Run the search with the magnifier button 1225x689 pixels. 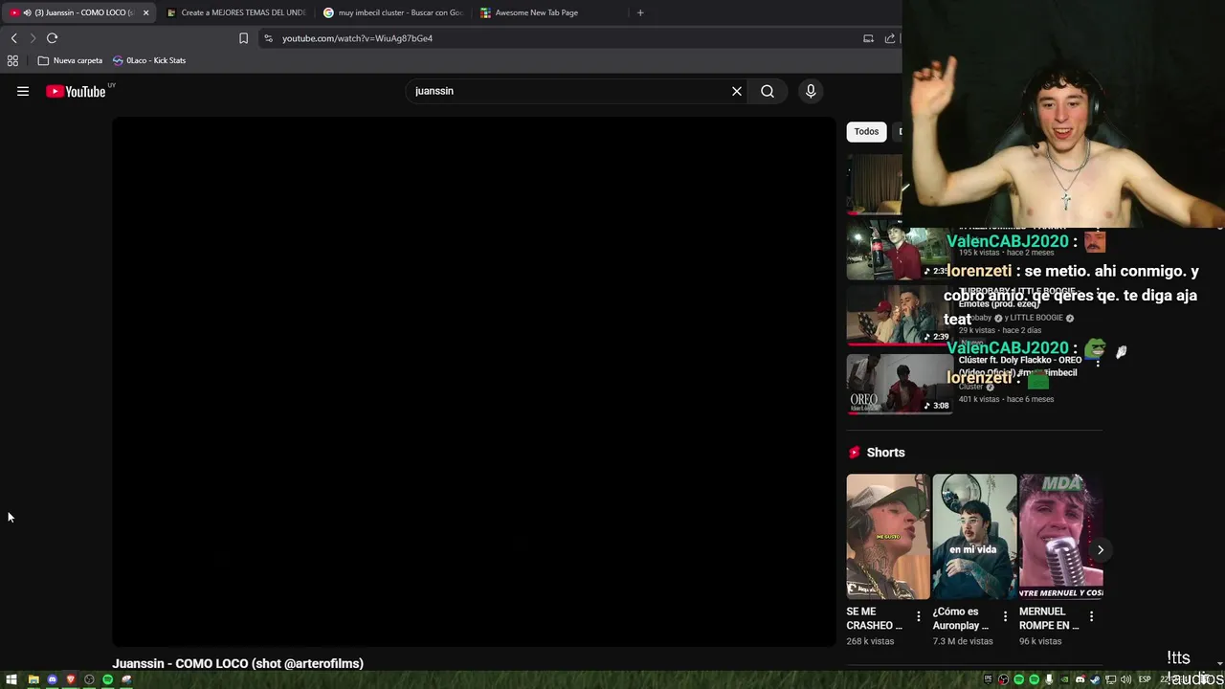768,91
